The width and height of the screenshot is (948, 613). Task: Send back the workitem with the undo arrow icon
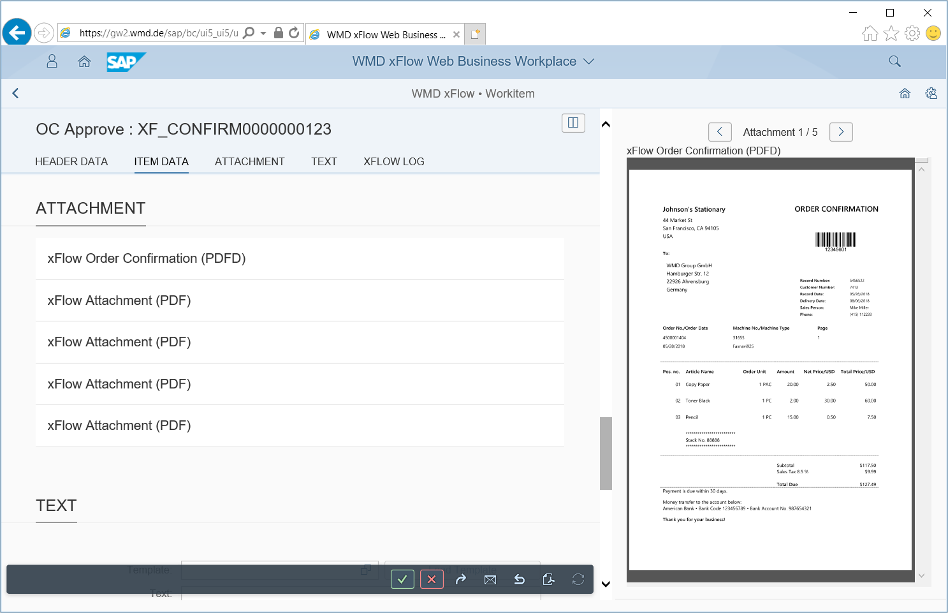pos(520,579)
